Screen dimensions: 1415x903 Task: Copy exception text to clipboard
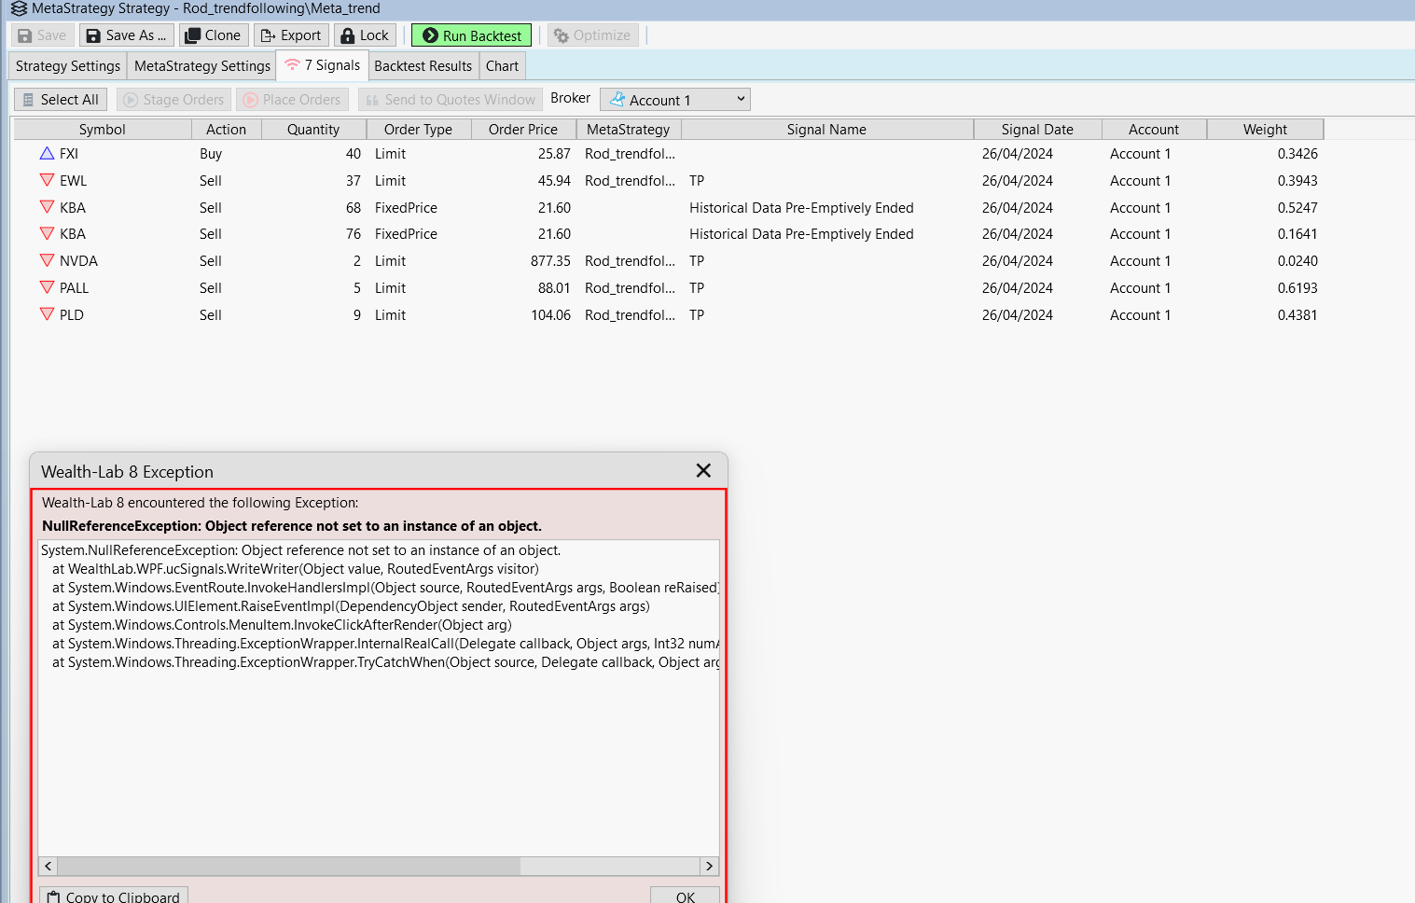114,896
